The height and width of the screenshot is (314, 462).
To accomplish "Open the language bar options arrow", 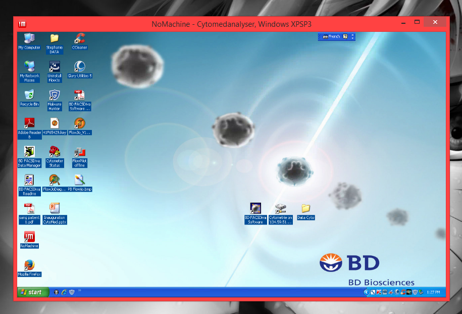I will point(353,38).
